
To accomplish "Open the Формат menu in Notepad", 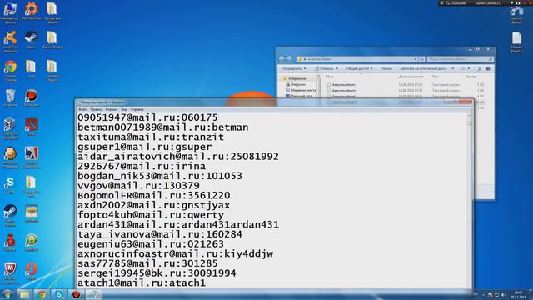I will (x=111, y=109).
